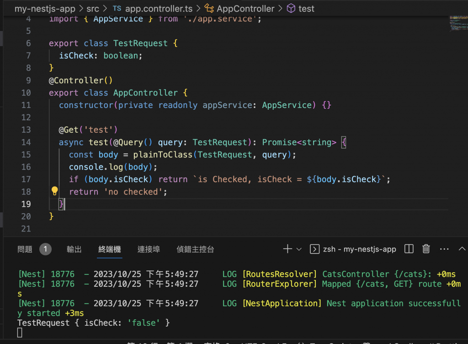This screenshot has height=344, width=468.
Task: Click closing bracket on line 19
Action: (61, 204)
